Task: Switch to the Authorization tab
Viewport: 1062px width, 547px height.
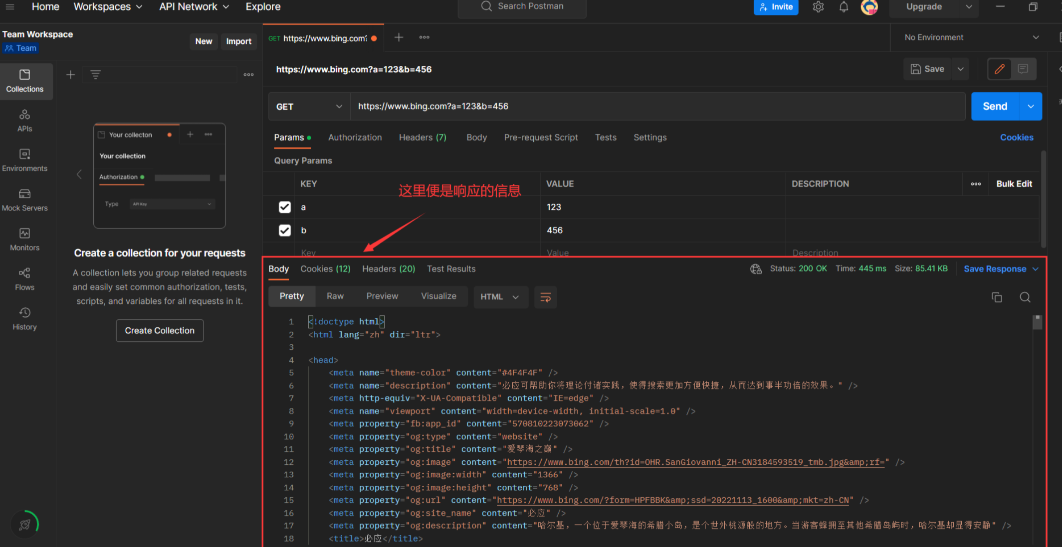Action: [x=355, y=137]
